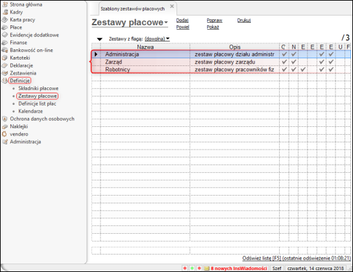
Task: Select Zestawy płacowe in the sidebar
Action: (38, 96)
